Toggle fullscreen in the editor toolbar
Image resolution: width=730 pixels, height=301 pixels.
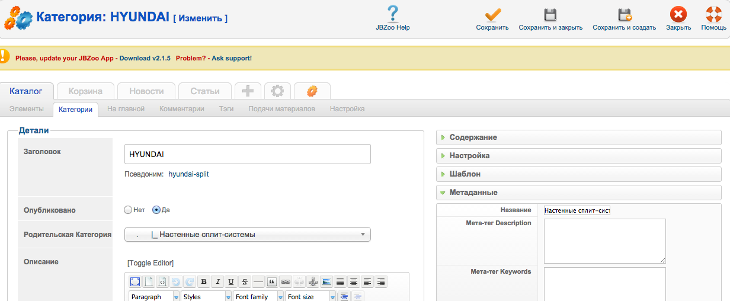135,282
